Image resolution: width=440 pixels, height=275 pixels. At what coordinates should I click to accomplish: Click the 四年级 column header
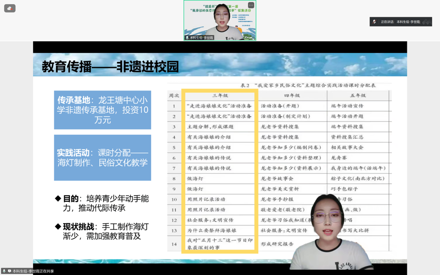pyautogui.click(x=292, y=95)
